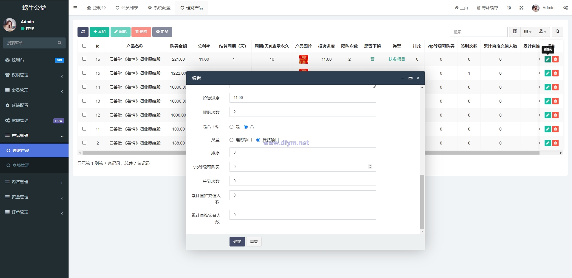Click delete trash icon for row Id 14
This screenshot has width=572, height=278.
[555, 87]
